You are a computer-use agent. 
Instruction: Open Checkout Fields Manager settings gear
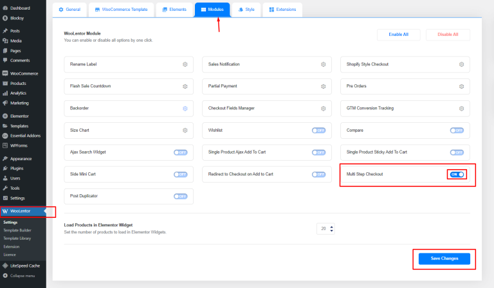click(324, 108)
